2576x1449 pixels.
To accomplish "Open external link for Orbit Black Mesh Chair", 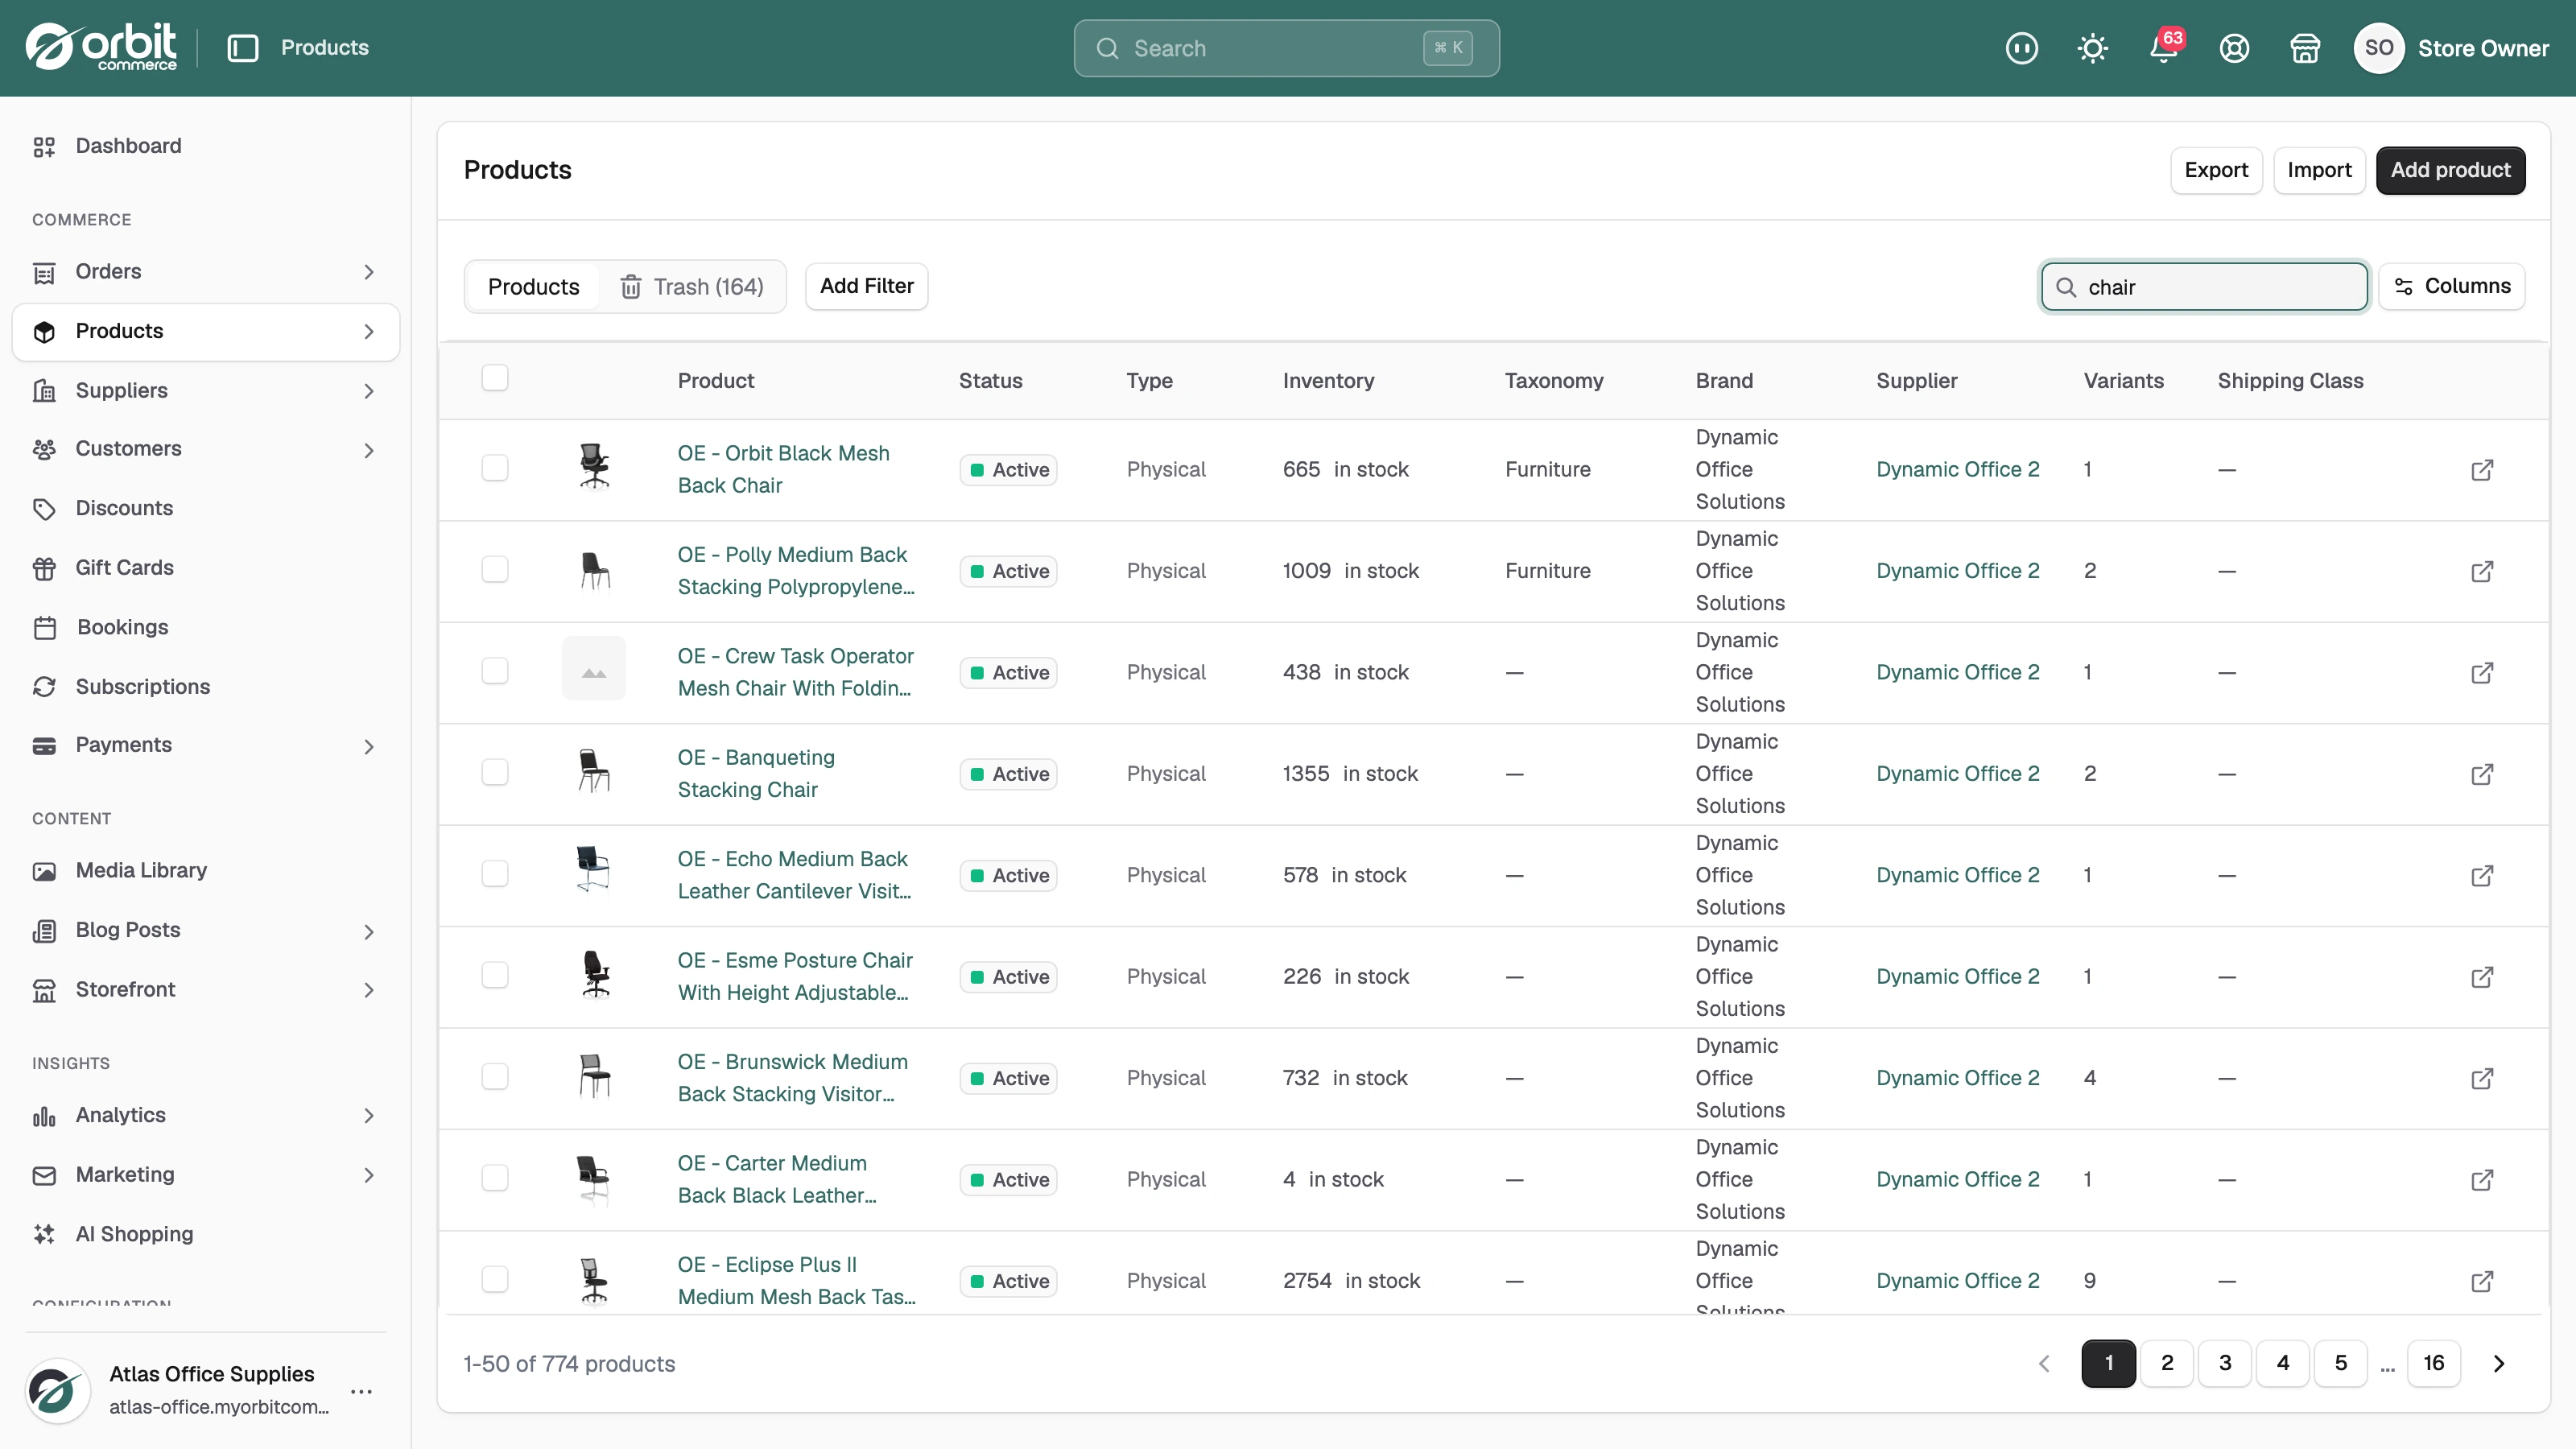I will 2482,470.
